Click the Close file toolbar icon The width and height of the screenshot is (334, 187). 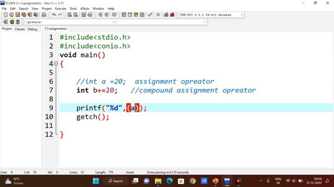(x=30, y=15)
